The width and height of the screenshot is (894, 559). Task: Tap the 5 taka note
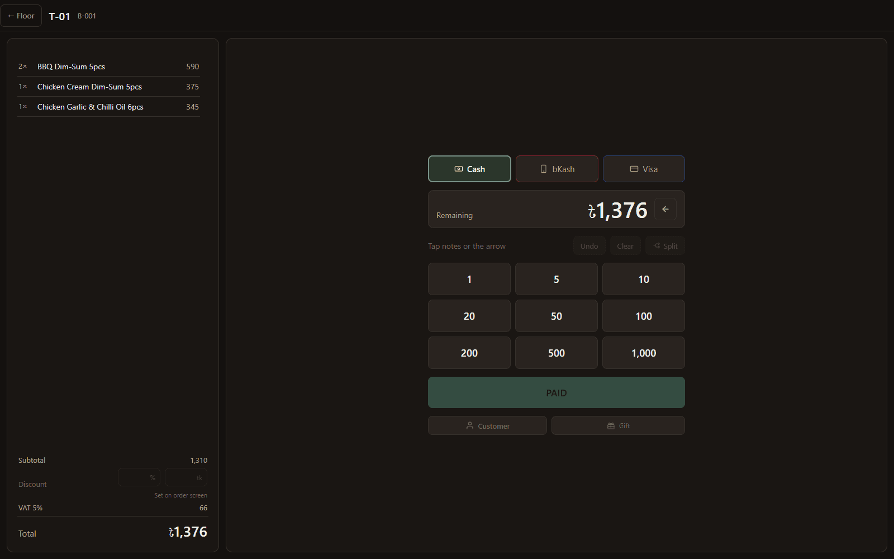pos(557,279)
